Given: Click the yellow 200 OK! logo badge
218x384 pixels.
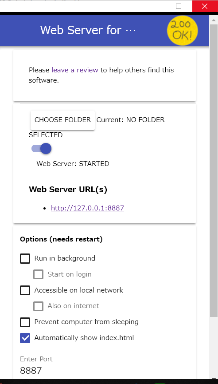Looking at the screenshot, I should (182, 31).
